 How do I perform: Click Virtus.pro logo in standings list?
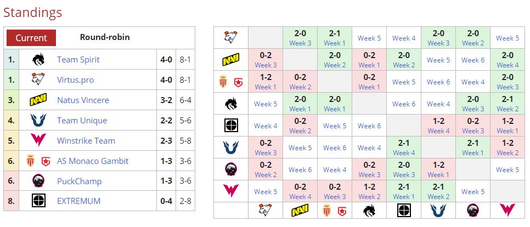click(38, 80)
